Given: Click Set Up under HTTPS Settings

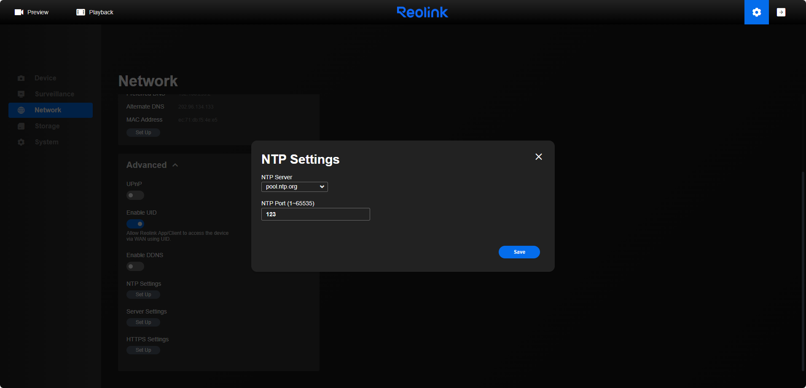Looking at the screenshot, I should tap(143, 350).
